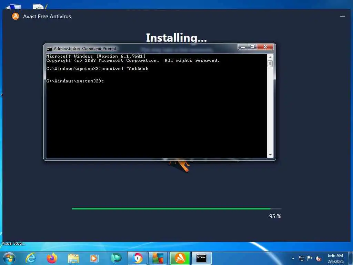Click the Avast logo in installer header
353x265 pixels.
(15, 16)
